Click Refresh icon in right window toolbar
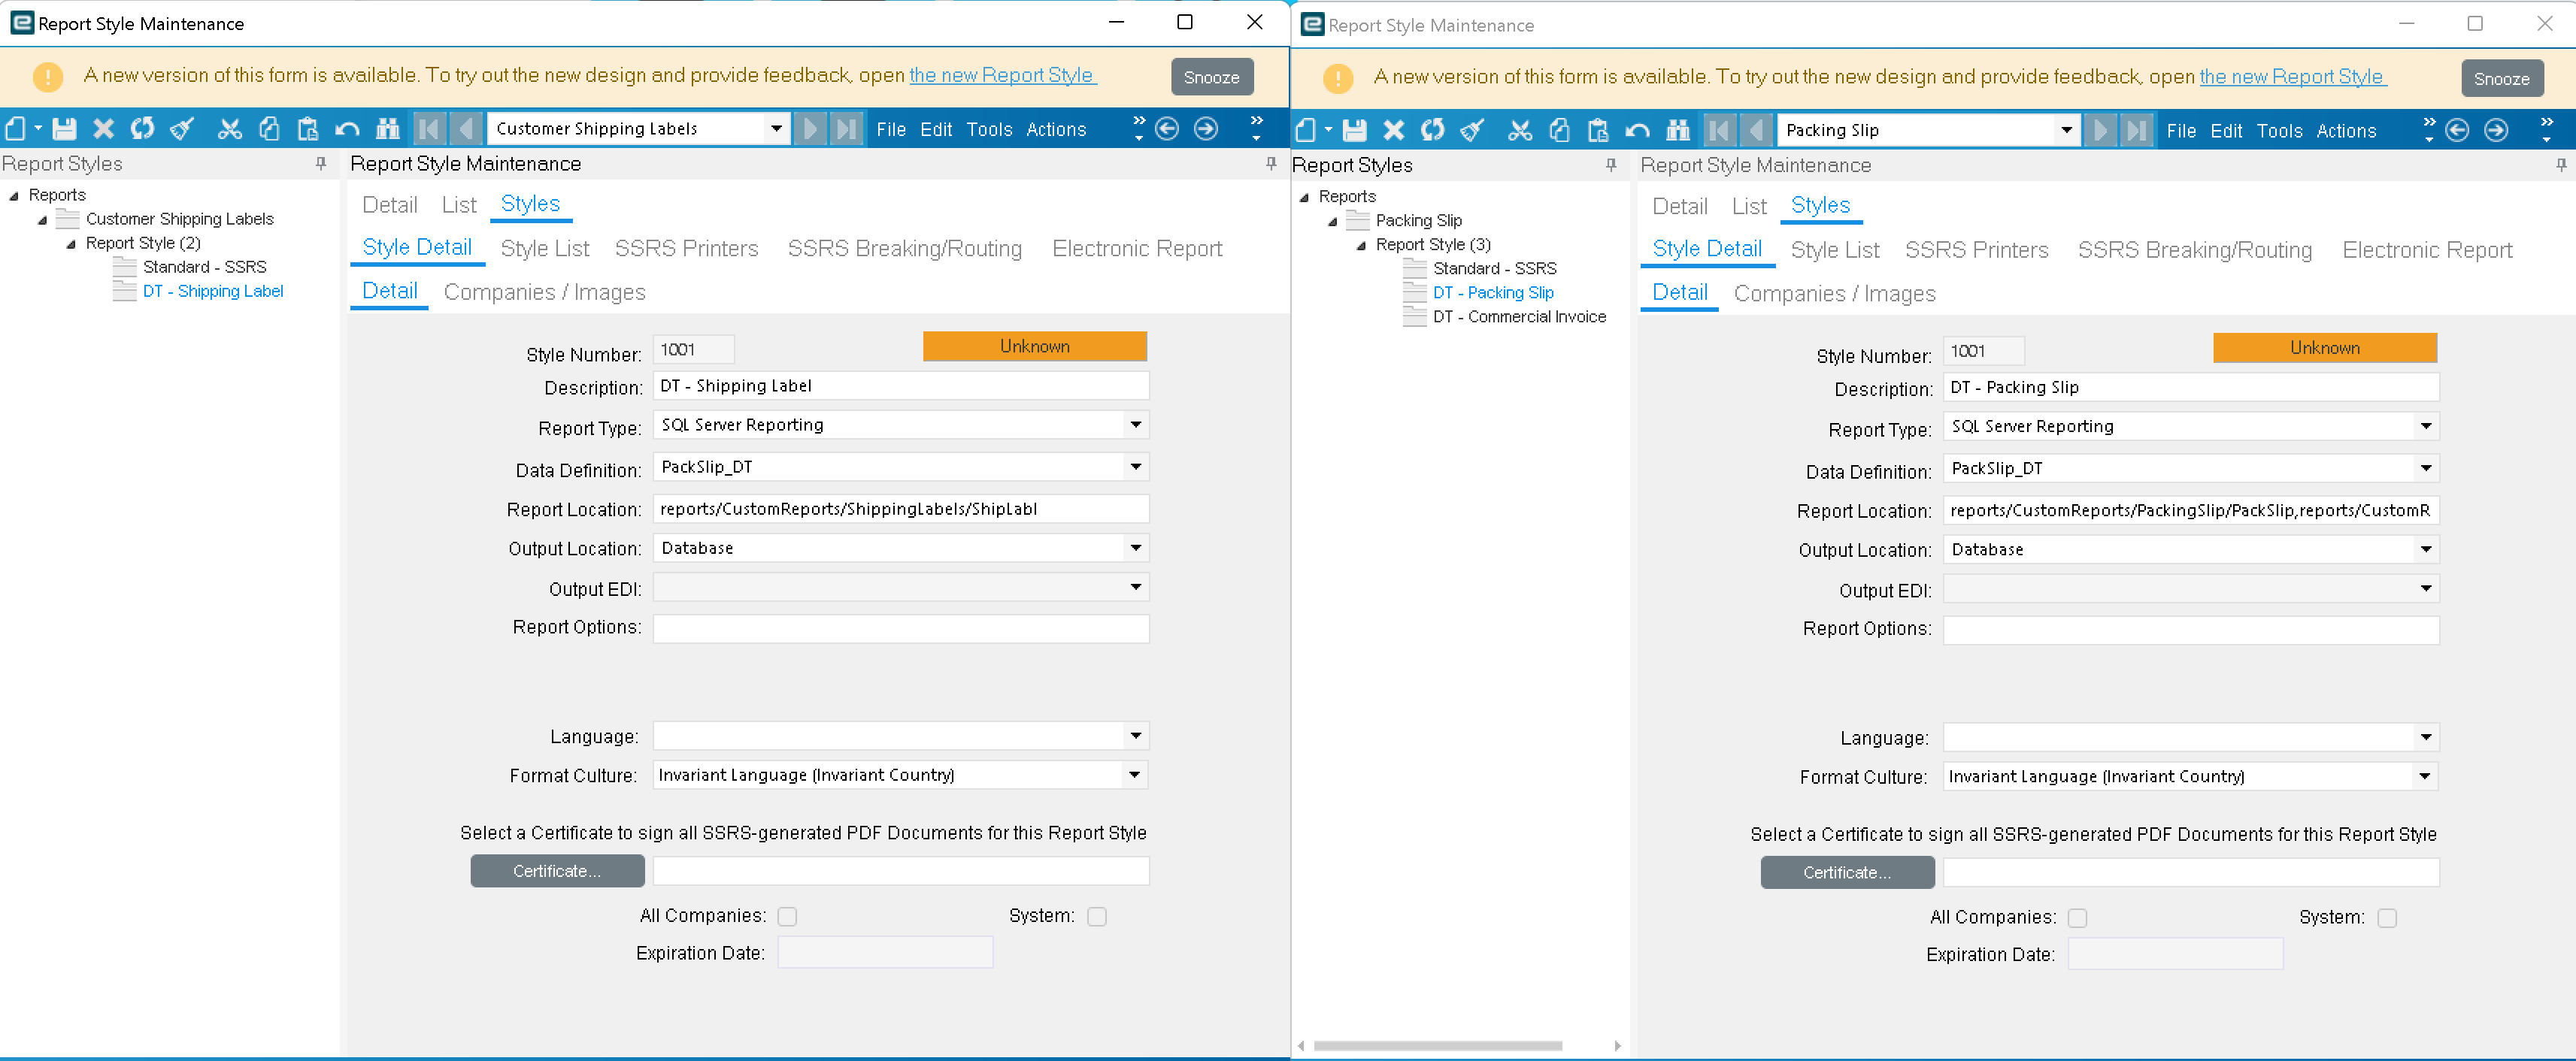The image size is (2576, 1061). pyautogui.click(x=1432, y=131)
